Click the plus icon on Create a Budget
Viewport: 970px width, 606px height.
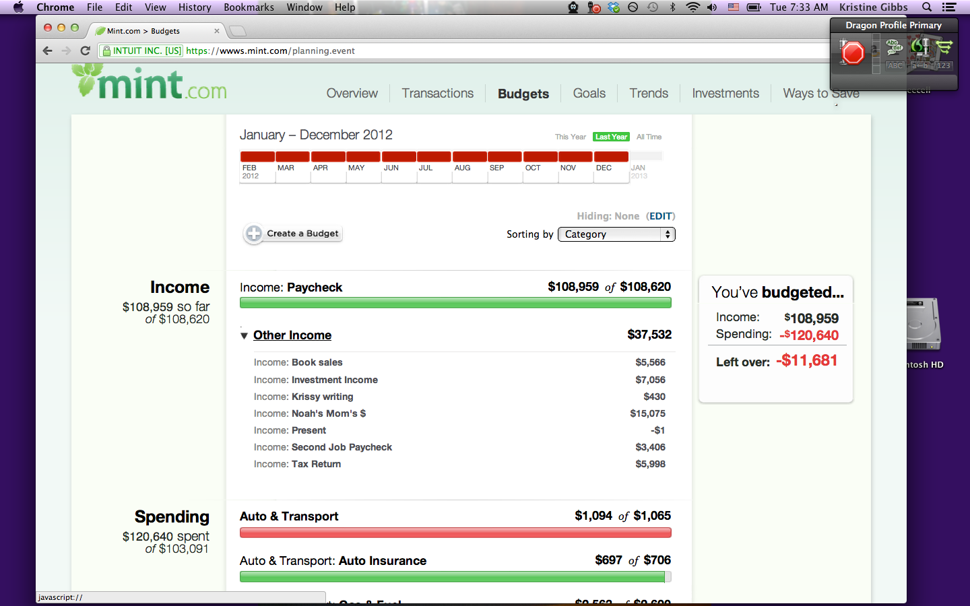coord(254,234)
